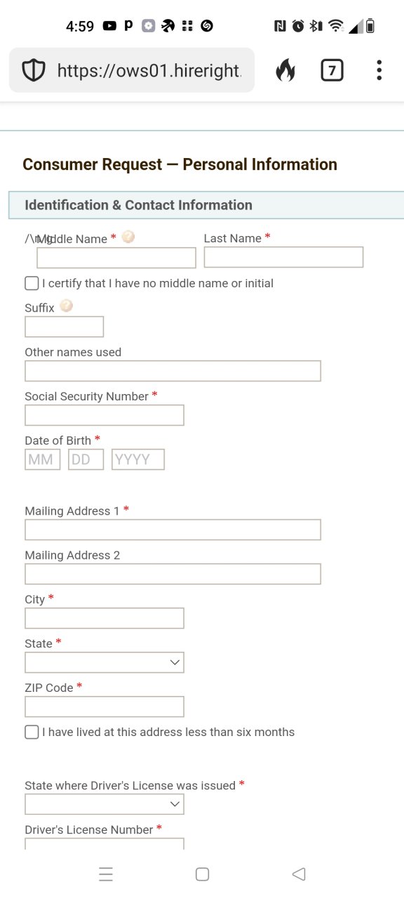The image size is (404, 899).
Task: Open the tabs counter showing 7
Action: [x=332, y=70]
